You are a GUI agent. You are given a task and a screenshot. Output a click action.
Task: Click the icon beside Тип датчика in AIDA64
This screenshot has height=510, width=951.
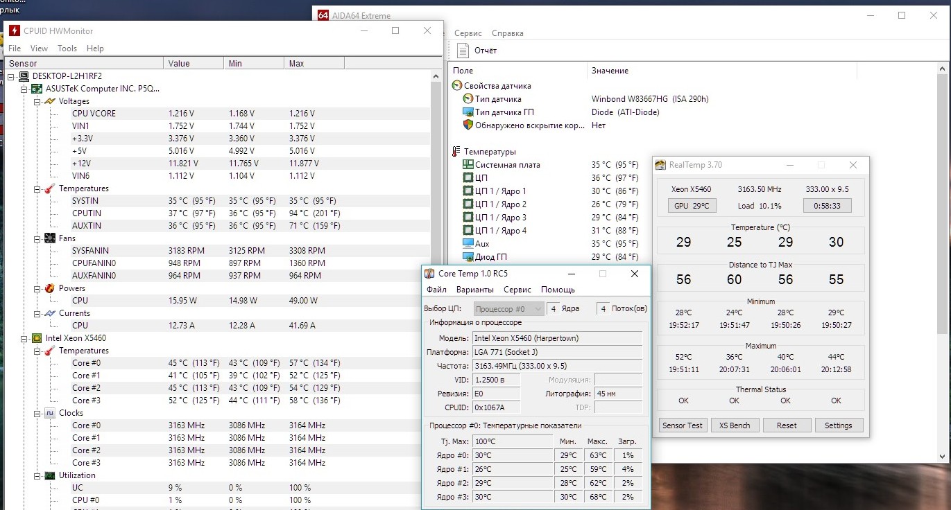tap(468, 99)
